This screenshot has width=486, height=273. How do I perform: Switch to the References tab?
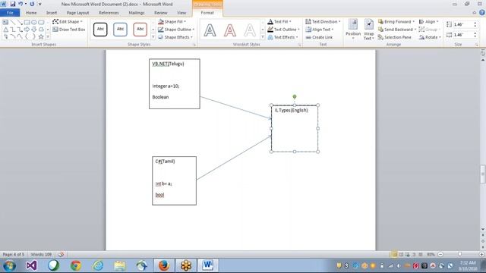tap(109, 13)
